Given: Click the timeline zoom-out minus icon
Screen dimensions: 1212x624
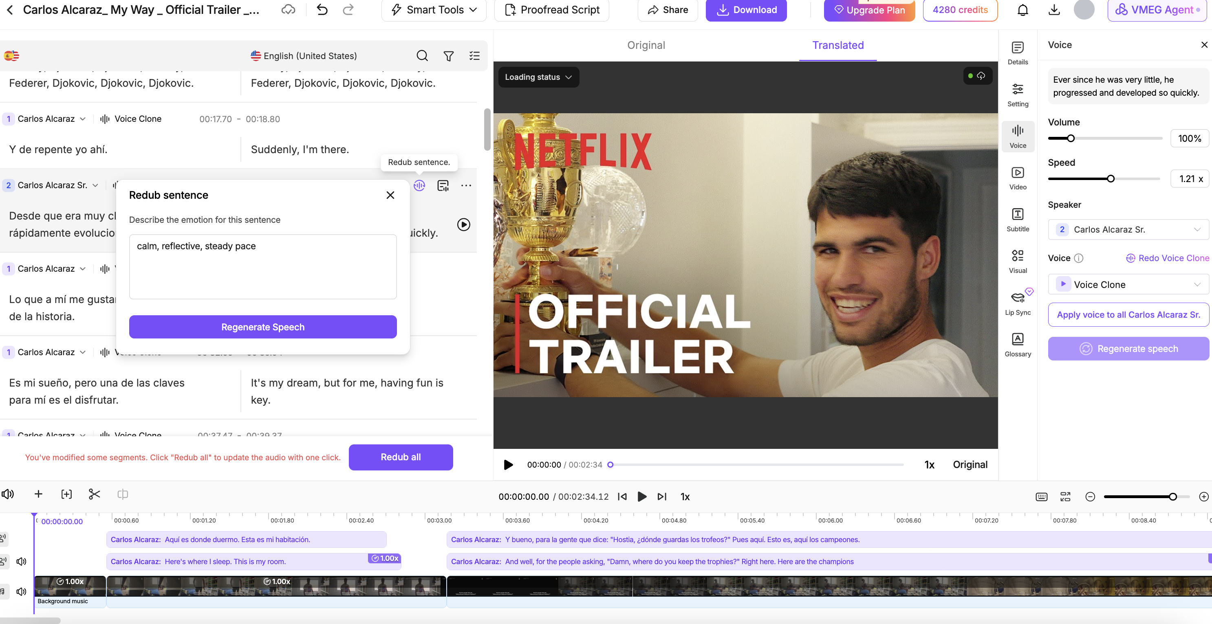Looking at the screenshot, I should click(1090, 497).
